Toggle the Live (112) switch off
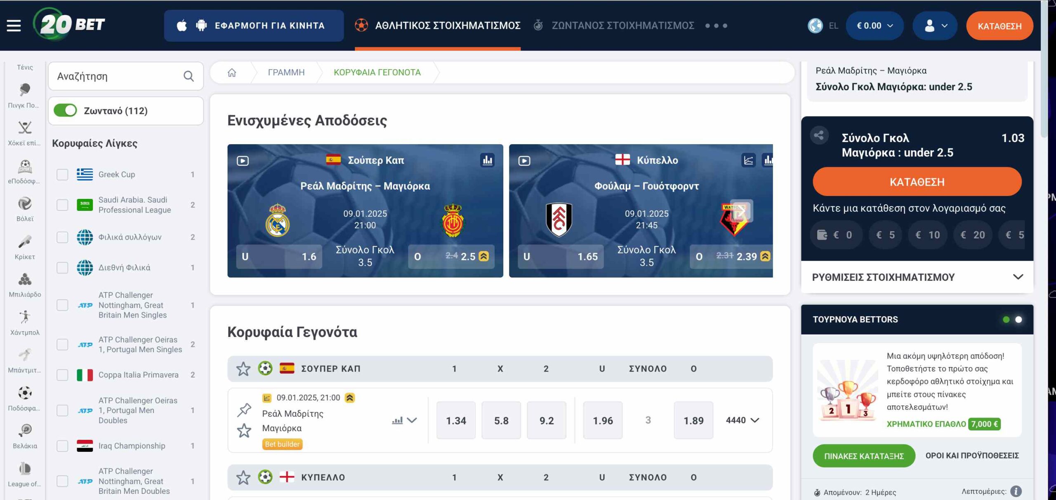Screen dimensions: 1056x500 click(66, 110)
